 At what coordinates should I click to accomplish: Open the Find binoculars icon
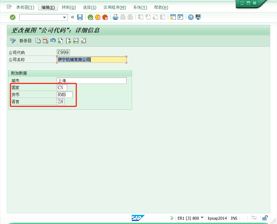123,17
